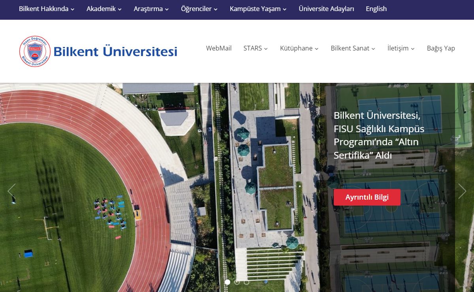The width and height of the screenshot is (474, 292).
Task: Expand the Kütüphane menu
Action: (299, 48)
